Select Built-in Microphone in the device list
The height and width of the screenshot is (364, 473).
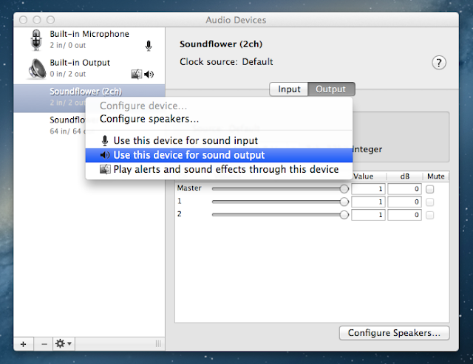[89, 40]
